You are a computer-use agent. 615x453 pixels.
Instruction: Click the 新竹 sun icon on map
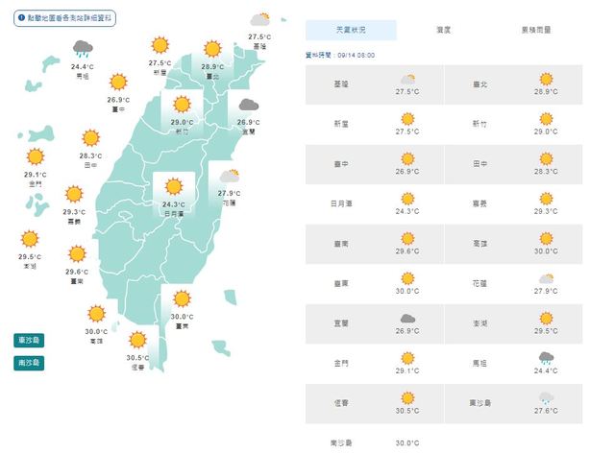coord(180,106)
